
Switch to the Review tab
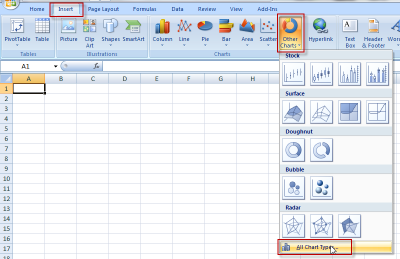[x=207, y=9]
